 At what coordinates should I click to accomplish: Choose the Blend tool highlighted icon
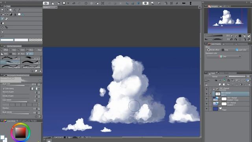(2, 19)
